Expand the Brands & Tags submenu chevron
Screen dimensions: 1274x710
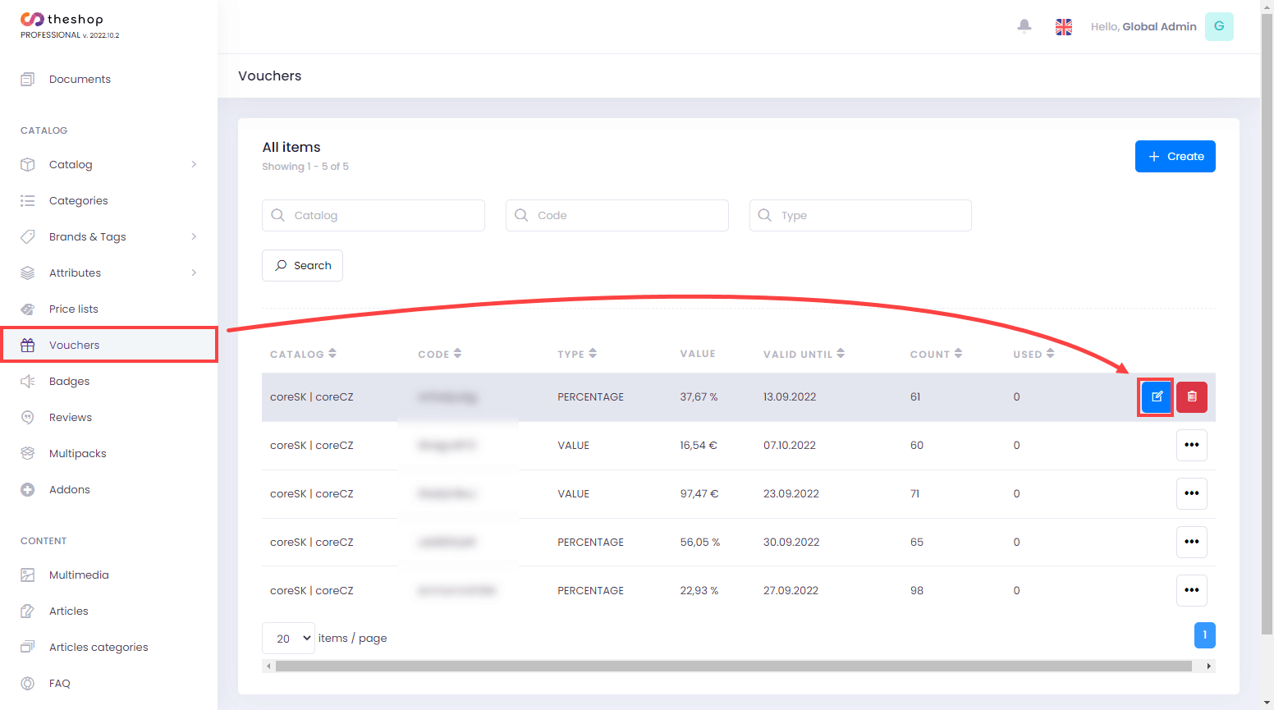click(194, 236)
